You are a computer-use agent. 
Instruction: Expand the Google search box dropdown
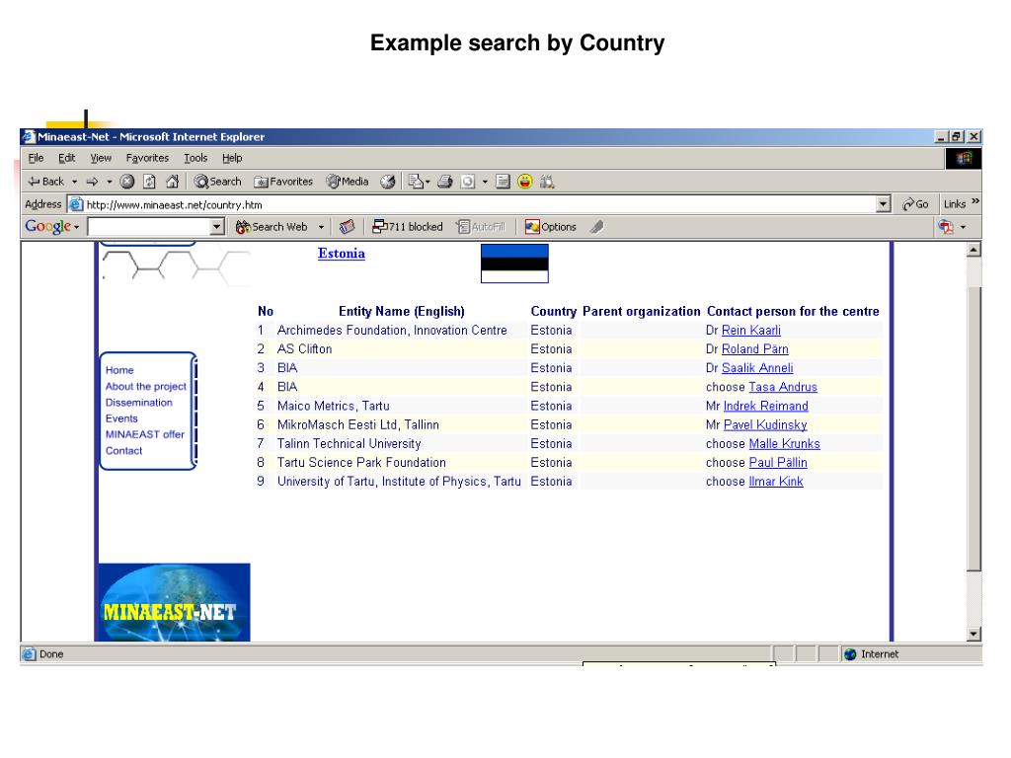point(217,227)
